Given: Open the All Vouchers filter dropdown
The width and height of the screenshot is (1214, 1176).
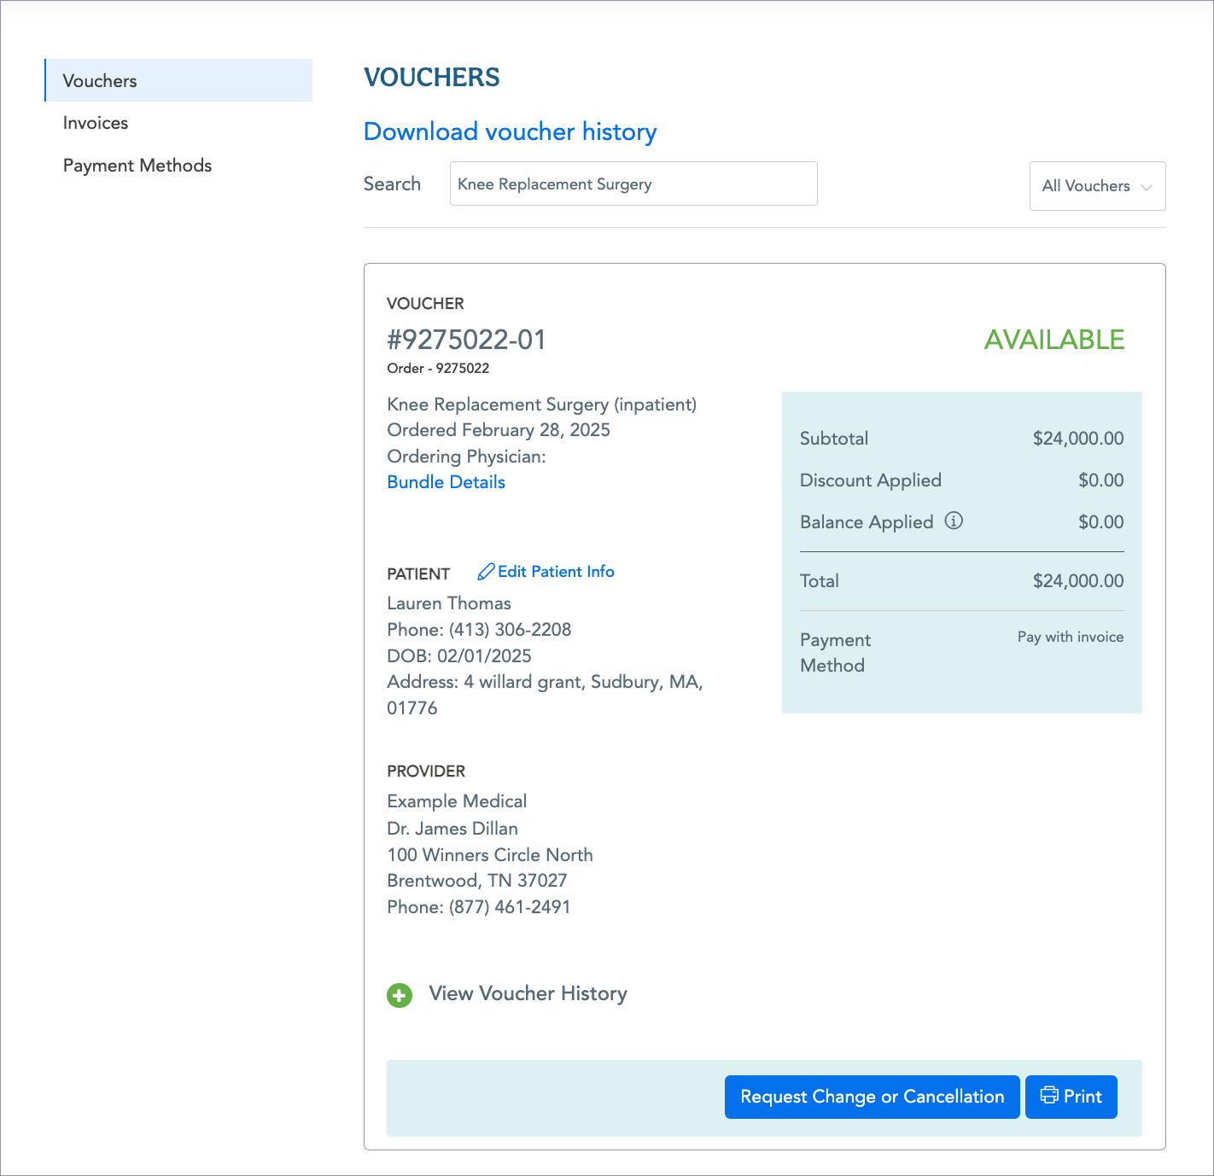Looking at the screenshot, I should click(1097, 186).
